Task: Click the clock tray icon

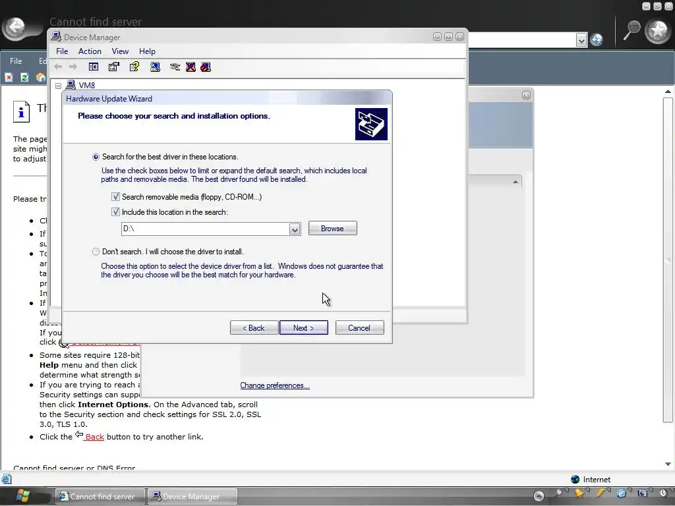Action: 663,493
